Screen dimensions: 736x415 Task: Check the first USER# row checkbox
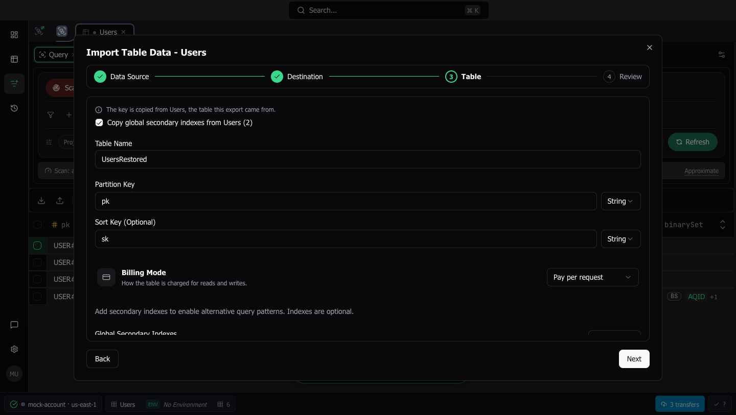click(37, 246)
